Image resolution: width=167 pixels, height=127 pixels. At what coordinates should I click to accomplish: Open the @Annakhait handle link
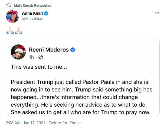click(32, 18)
